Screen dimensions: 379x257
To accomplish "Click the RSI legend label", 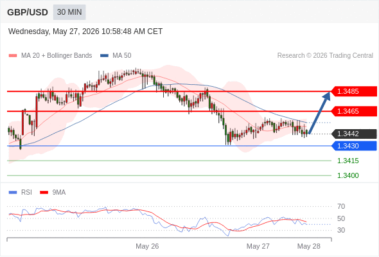I will [26, 193].
